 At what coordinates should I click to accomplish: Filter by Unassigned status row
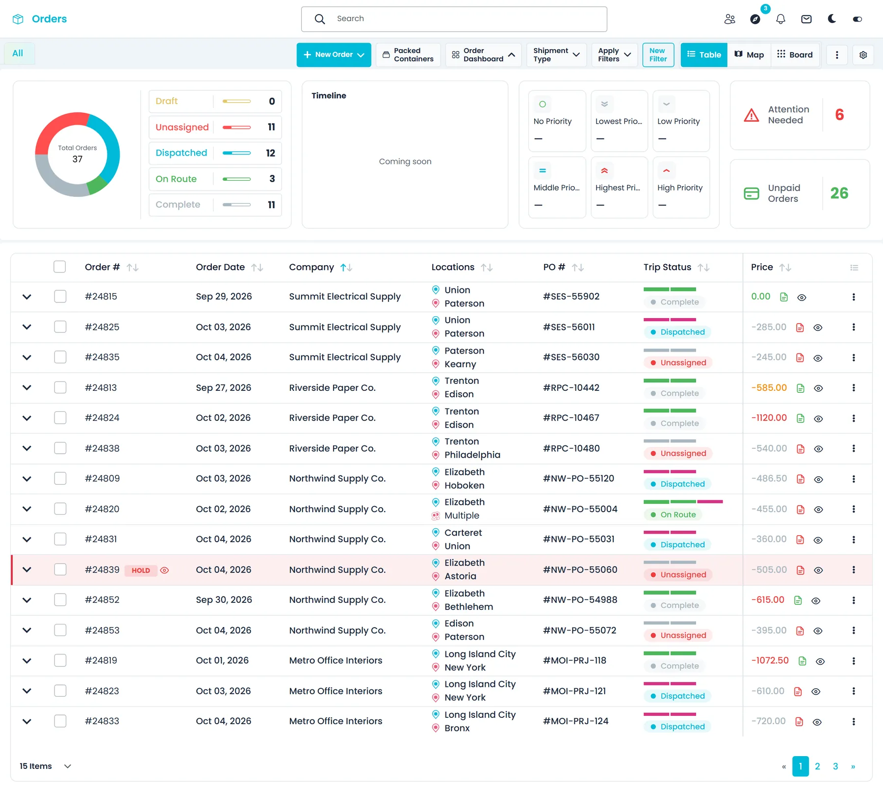pos(215,127)
